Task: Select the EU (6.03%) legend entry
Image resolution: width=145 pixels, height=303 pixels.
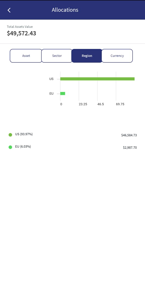Action: [x=23, y=147]
